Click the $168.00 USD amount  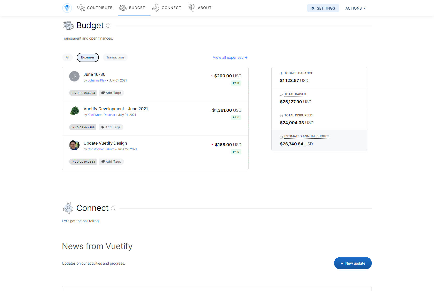click(x=228, y=145)
